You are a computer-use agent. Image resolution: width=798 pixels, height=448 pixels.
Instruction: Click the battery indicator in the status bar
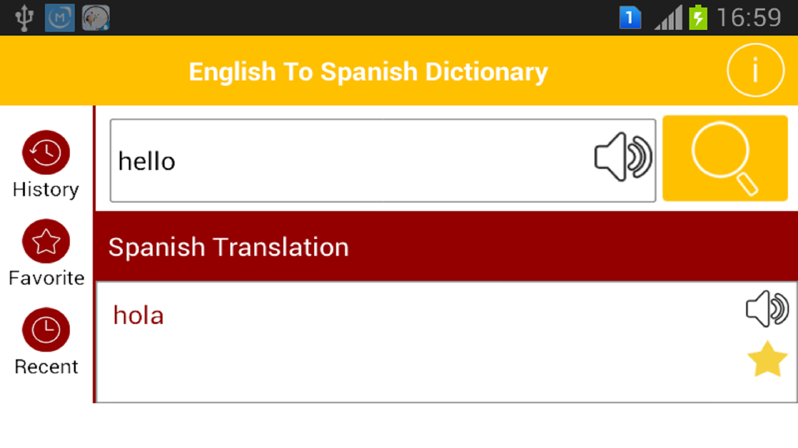698,17
